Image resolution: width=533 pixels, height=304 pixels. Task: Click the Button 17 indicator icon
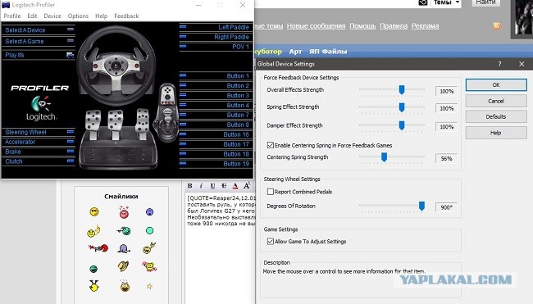pos(183,143)
